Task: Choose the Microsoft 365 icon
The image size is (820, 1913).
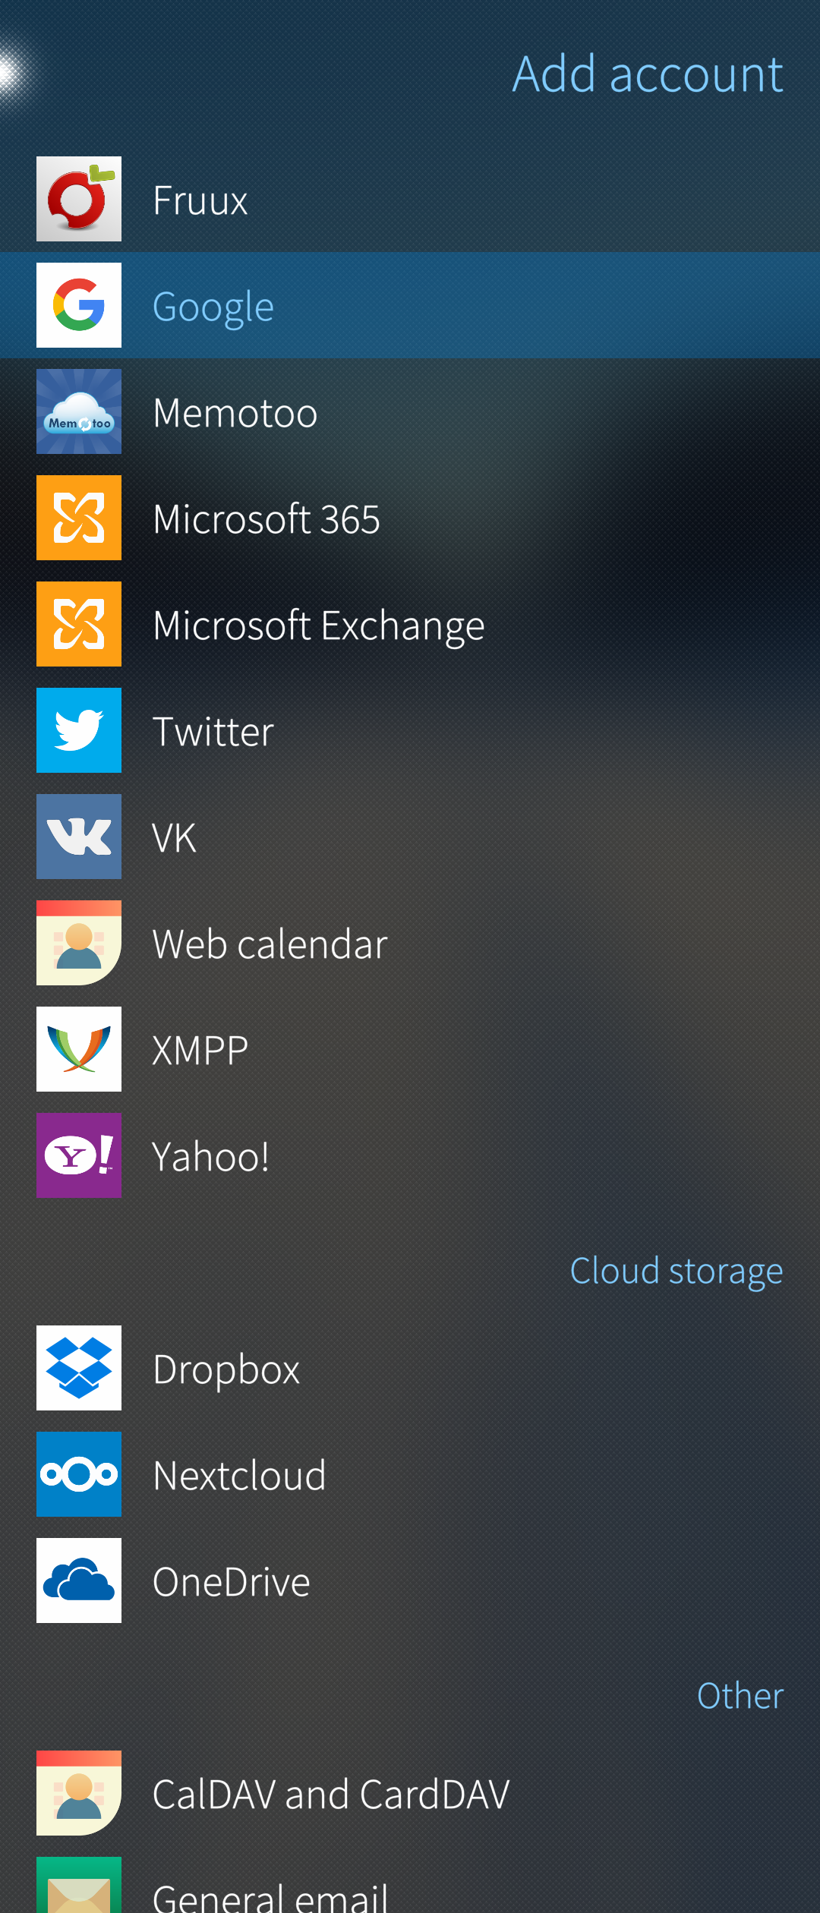Action: click(79, 518)
